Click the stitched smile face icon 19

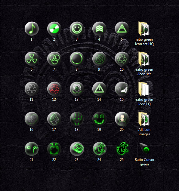click(99, 119)
